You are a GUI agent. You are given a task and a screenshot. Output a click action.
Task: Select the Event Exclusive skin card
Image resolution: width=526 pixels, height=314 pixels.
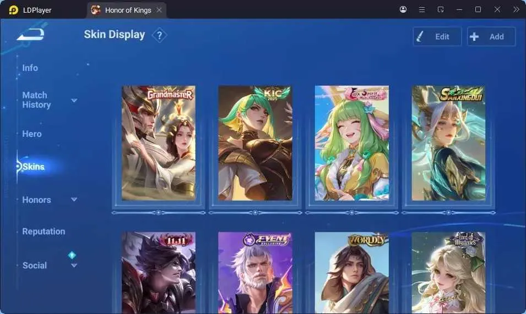[255, 273]
